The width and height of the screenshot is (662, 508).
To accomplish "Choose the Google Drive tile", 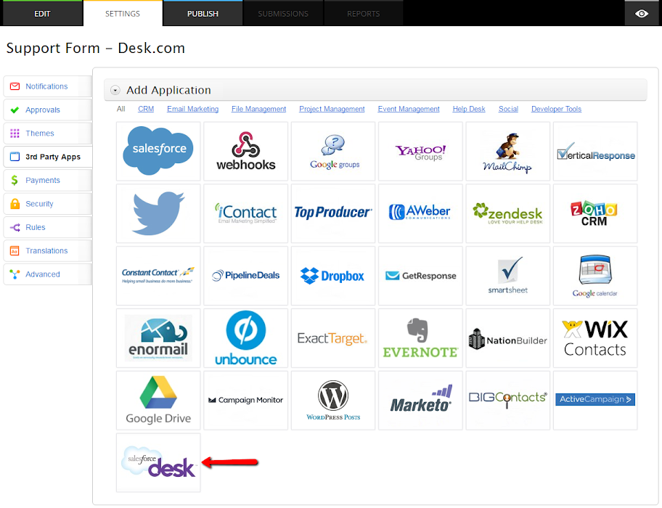I will tap(158, 401).
